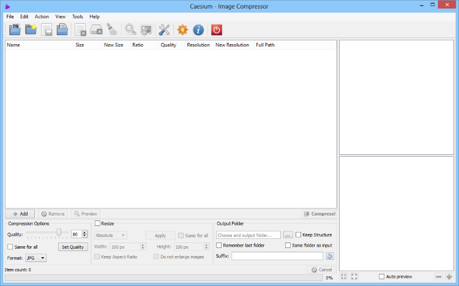Click the Width value field
Screen dimensions: 459x286
coord(125,247)
